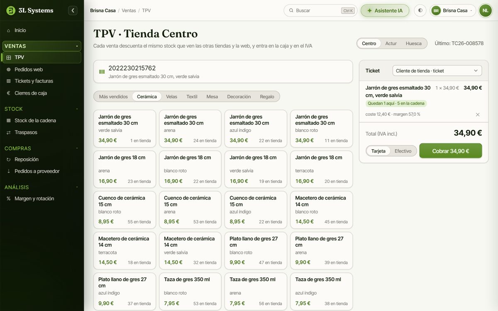This screenshot has height=311, width=498.
Task: Click the magnifier icon in search box
Action: tap(291, 11)
